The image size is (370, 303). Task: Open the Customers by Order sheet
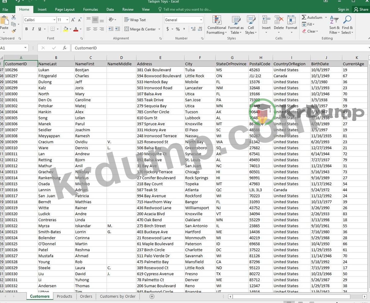coord(118,296)
